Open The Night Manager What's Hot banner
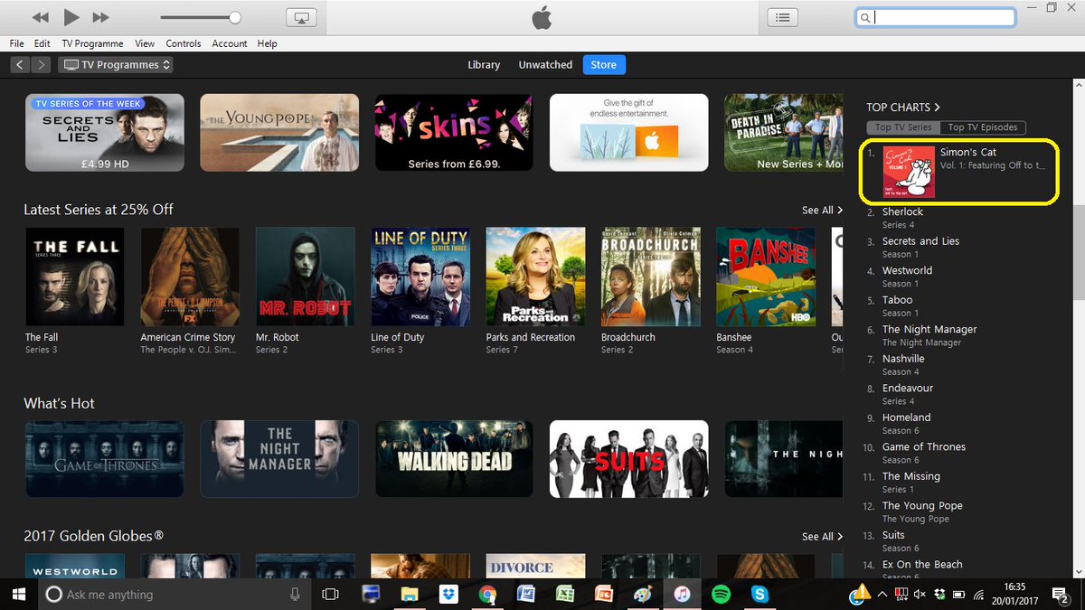This screenshot has height=610, width=1085. tap(279, 459)
